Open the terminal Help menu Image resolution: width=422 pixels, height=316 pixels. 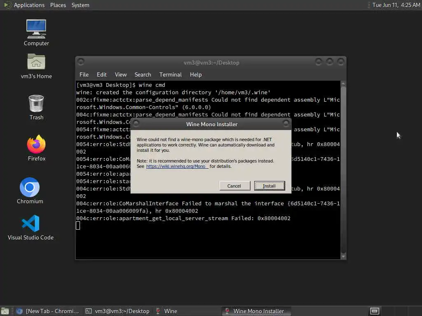[196, 75]
